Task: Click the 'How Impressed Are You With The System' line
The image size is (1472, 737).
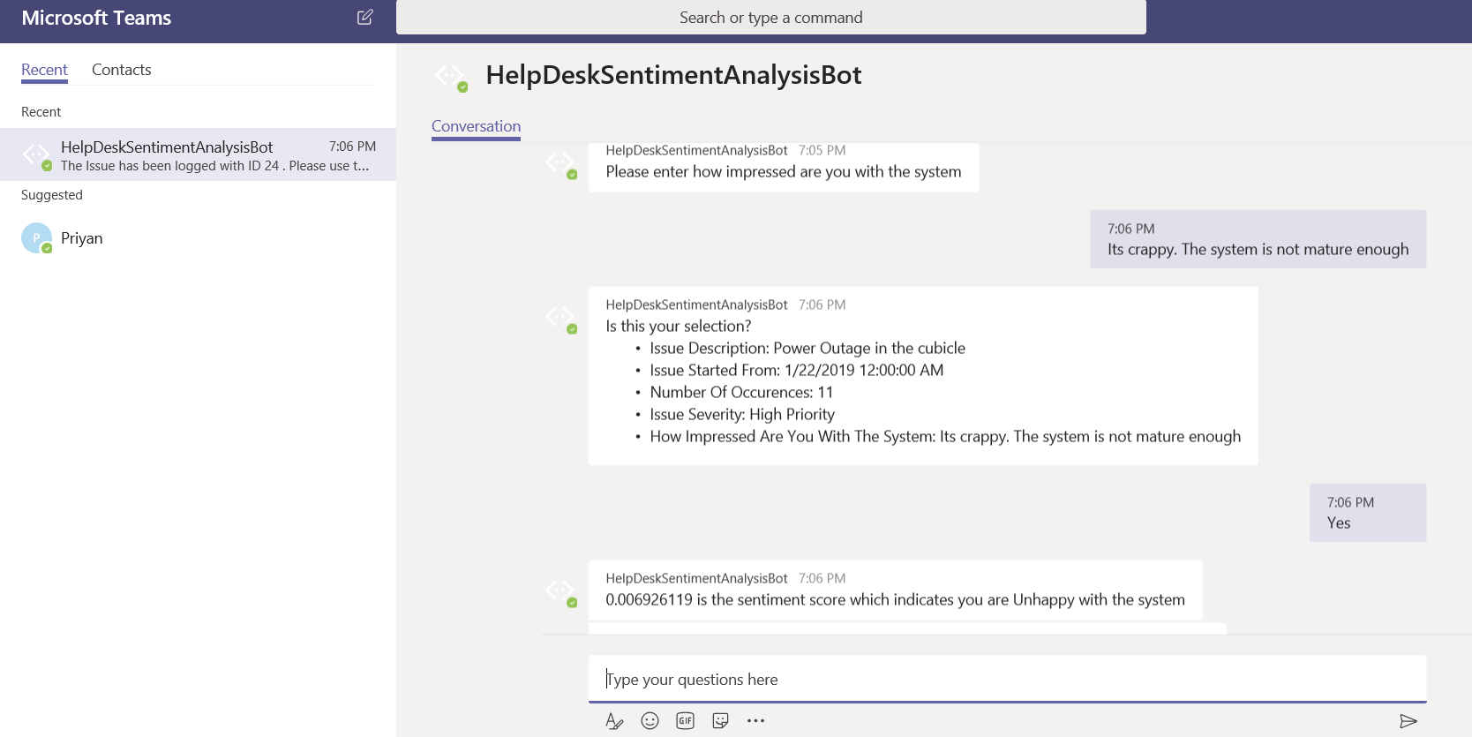Action: 945,437
